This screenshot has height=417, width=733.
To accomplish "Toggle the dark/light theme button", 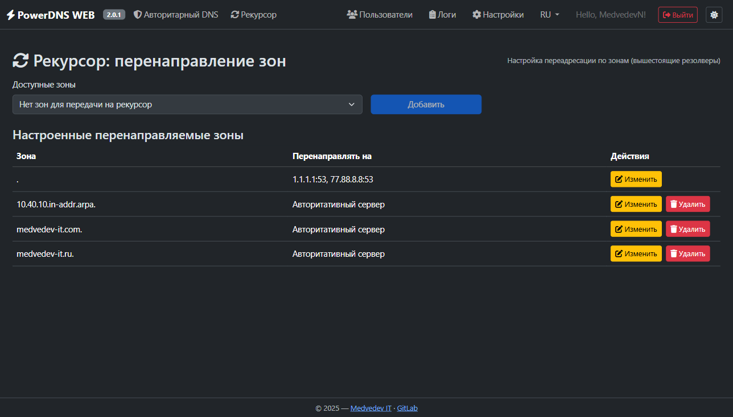I will point(714,15).
